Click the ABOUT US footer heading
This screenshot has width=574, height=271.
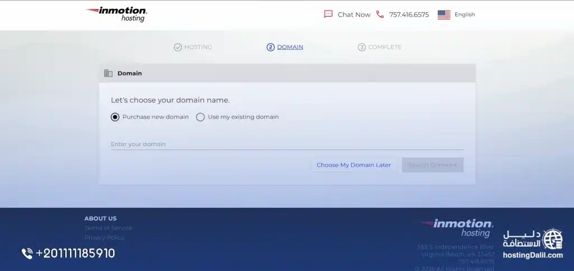[x=100, y=218]
